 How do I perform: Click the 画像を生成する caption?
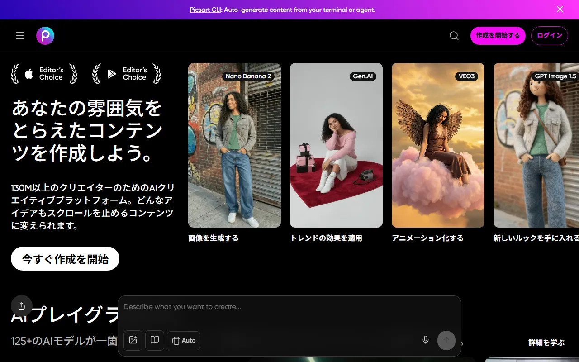214,238
